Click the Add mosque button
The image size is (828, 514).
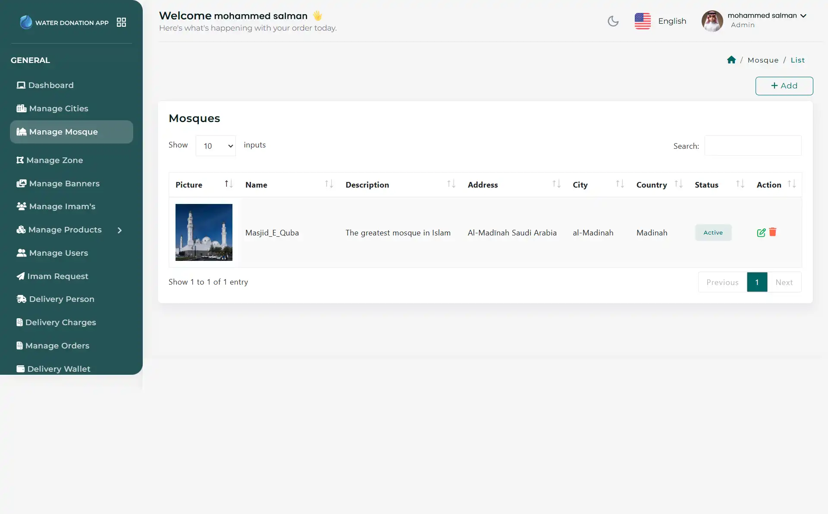784,85
